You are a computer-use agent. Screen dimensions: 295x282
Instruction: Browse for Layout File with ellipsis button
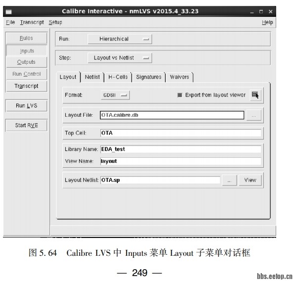pos(253,115)
